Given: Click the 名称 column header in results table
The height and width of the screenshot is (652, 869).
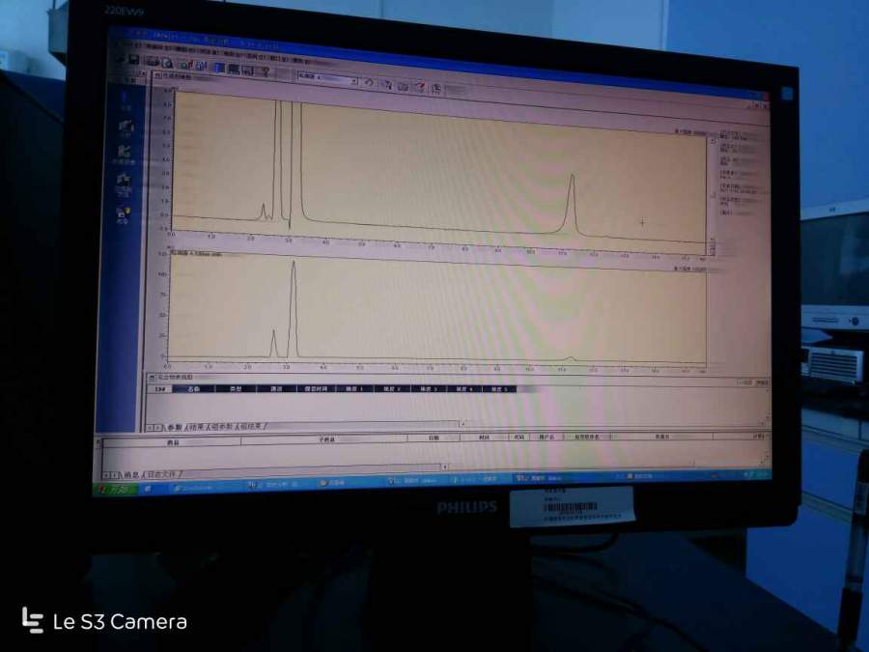Looking at the screenshot, I should [x=193, y=389].
